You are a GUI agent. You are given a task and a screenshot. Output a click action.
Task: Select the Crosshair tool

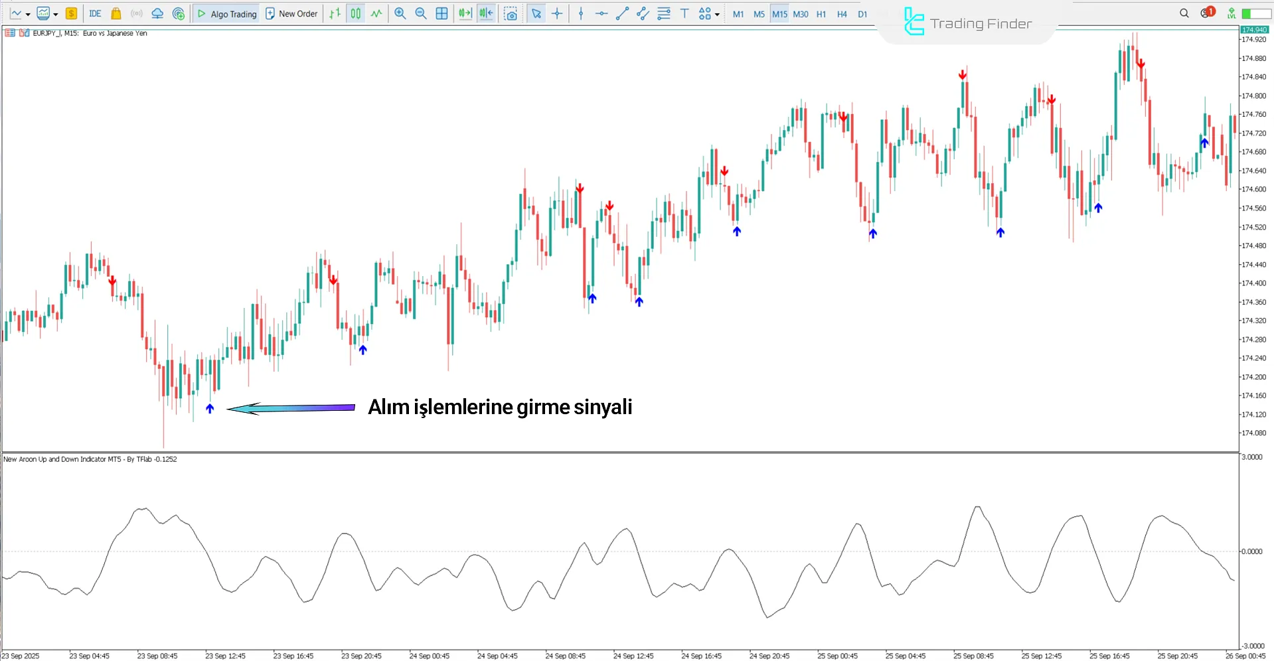[557, 13]
